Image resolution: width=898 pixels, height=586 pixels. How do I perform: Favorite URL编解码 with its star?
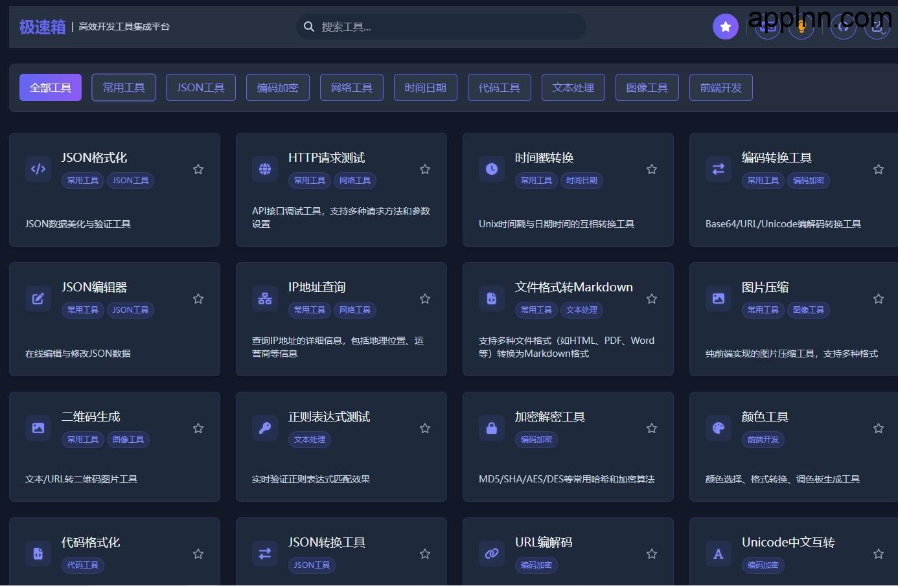point(652,554)
